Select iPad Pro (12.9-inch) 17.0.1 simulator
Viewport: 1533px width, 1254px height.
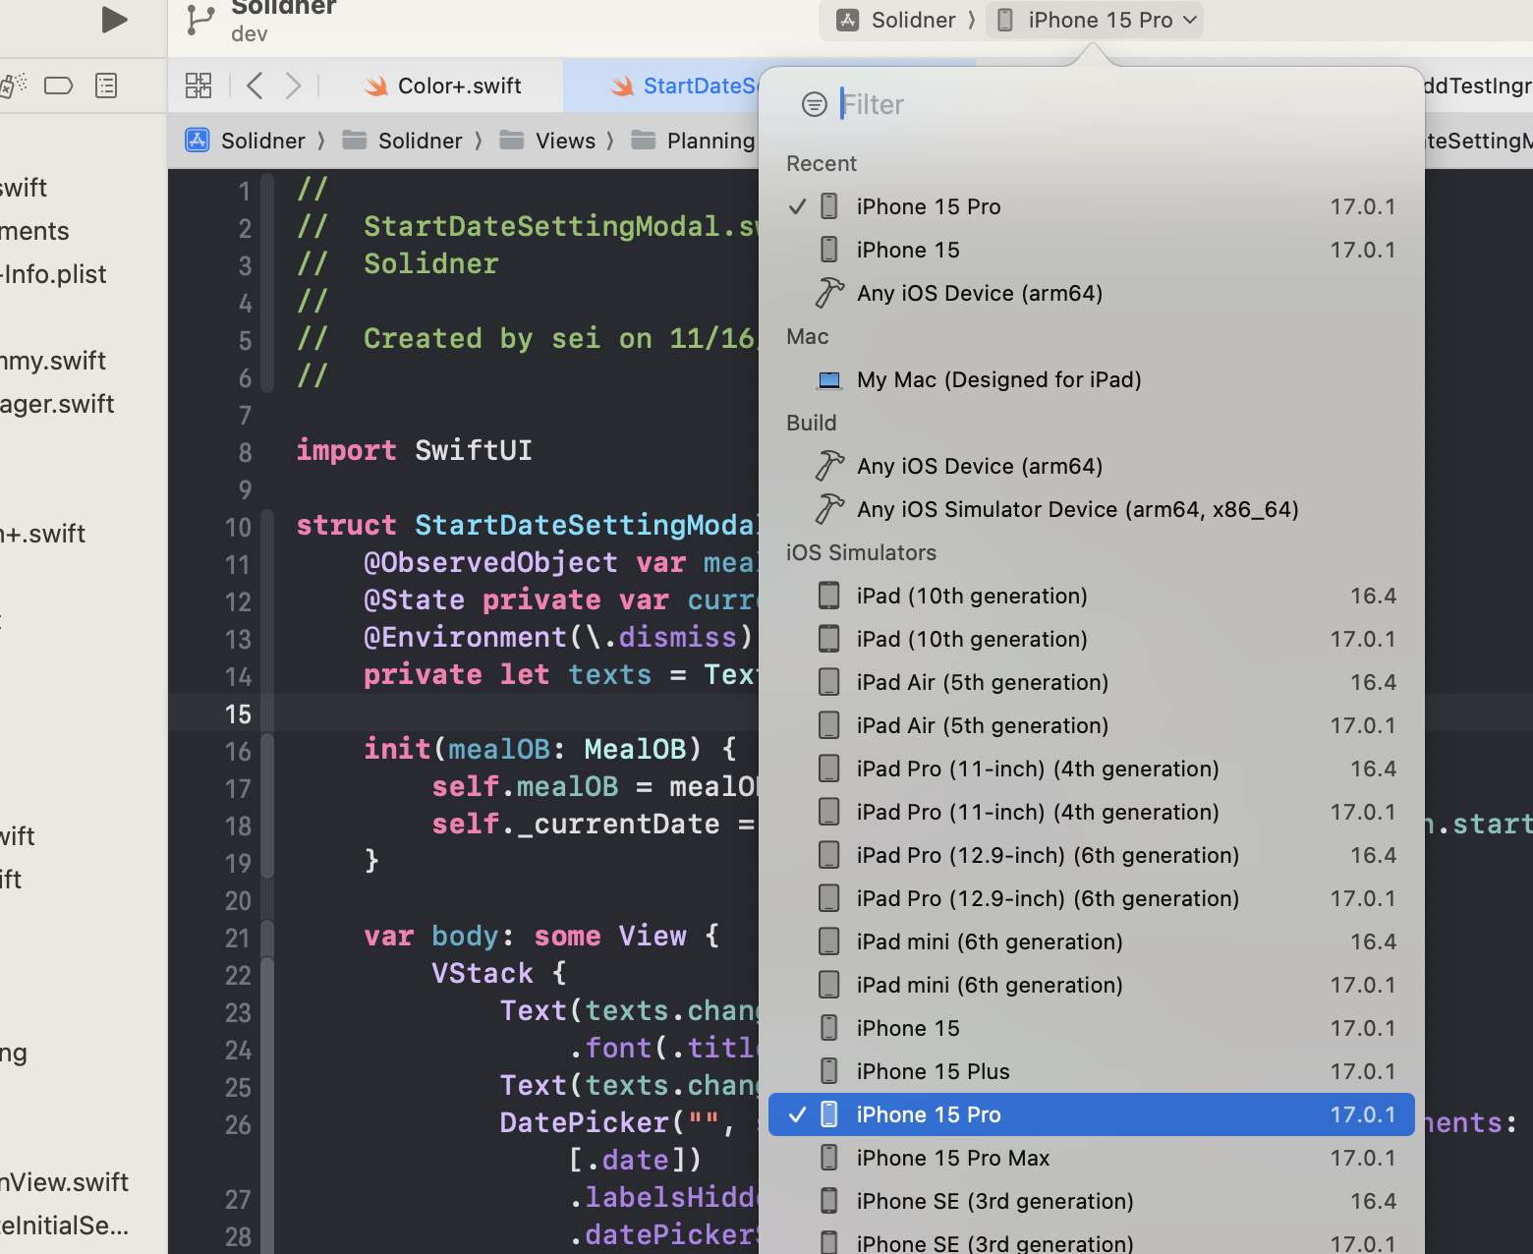pyautogui.click(x=1091, y=898)
